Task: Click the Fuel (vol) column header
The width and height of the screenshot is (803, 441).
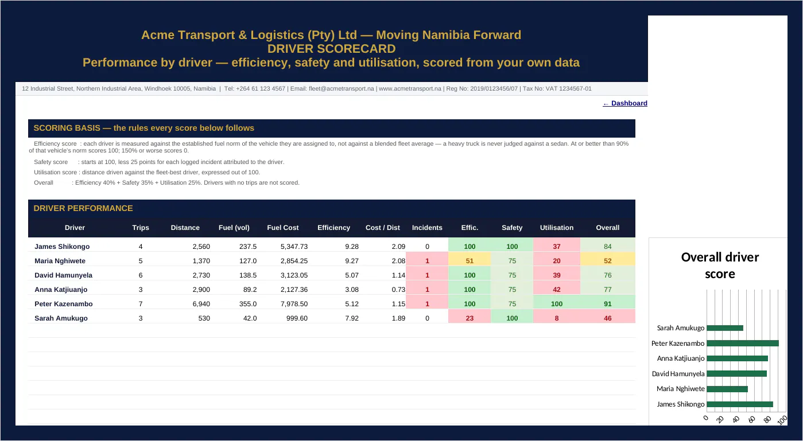Action: [x=234, y=228]
